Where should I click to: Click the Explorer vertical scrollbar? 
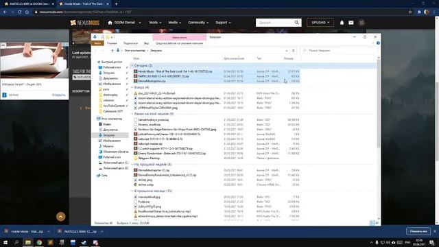pos(379,103)
